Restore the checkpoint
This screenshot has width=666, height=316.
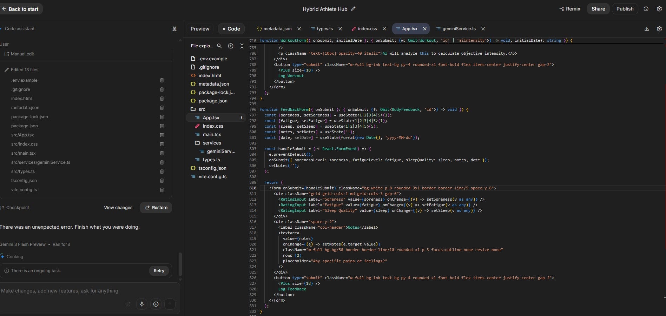[x=156, y=207]
